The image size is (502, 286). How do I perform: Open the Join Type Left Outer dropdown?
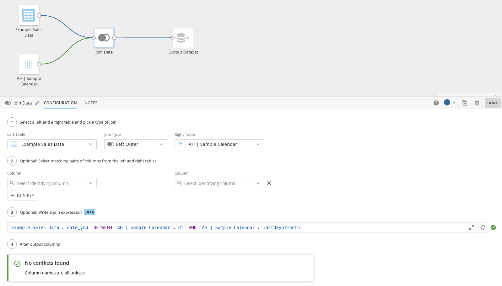[135, 144]
